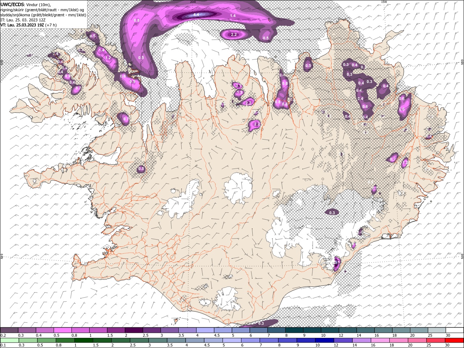
Task: Select the valid time line 'VT: Lau. 25.03.2023 19Z'
Action: click(x=22, y=25)
